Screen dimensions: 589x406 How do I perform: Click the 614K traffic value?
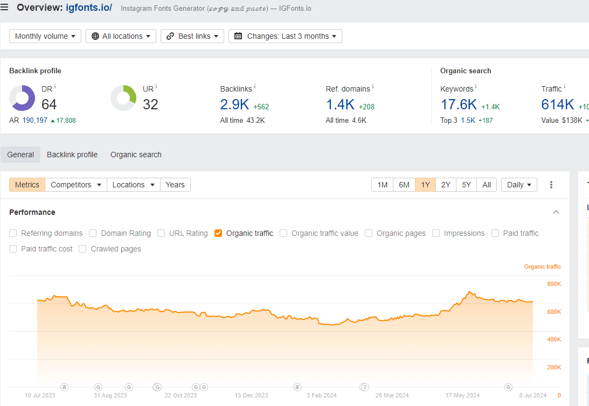click(x=557, y=104)
